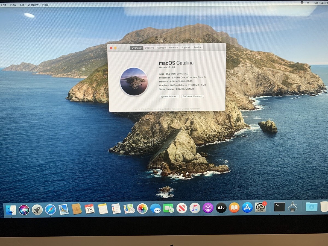The image size is (328, 246).
Task: Open Apple TV app in dock
Action: pyautogui.click(x=221, y=208)
